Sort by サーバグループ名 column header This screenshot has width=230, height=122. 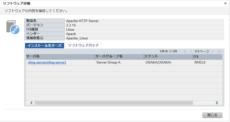119,57
